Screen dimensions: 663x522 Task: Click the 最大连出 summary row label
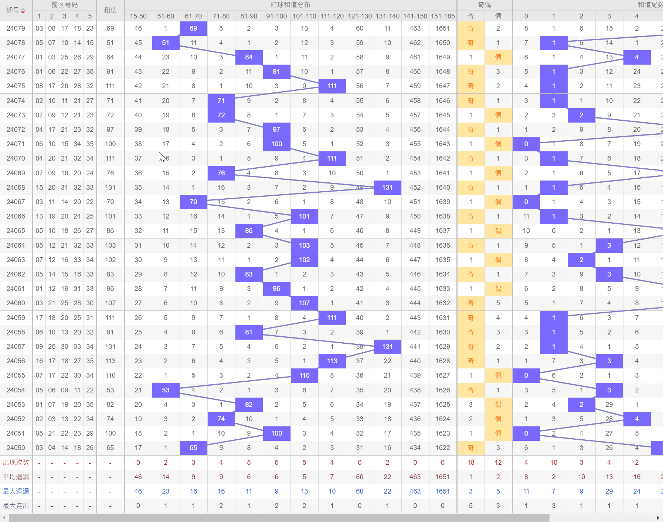pos(16,506)
